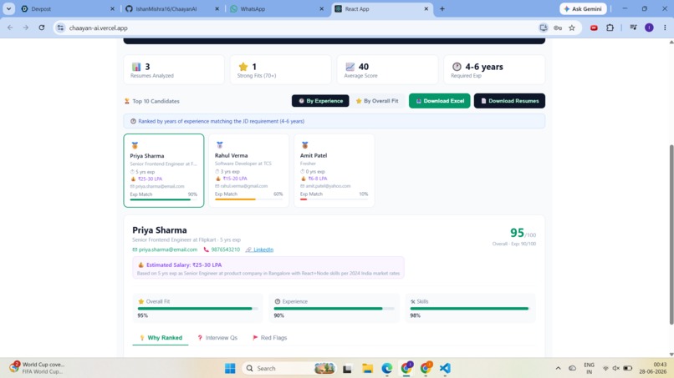Click phone number 9876543210
Viewport: 674px width, 378px height.
(225, 249)
